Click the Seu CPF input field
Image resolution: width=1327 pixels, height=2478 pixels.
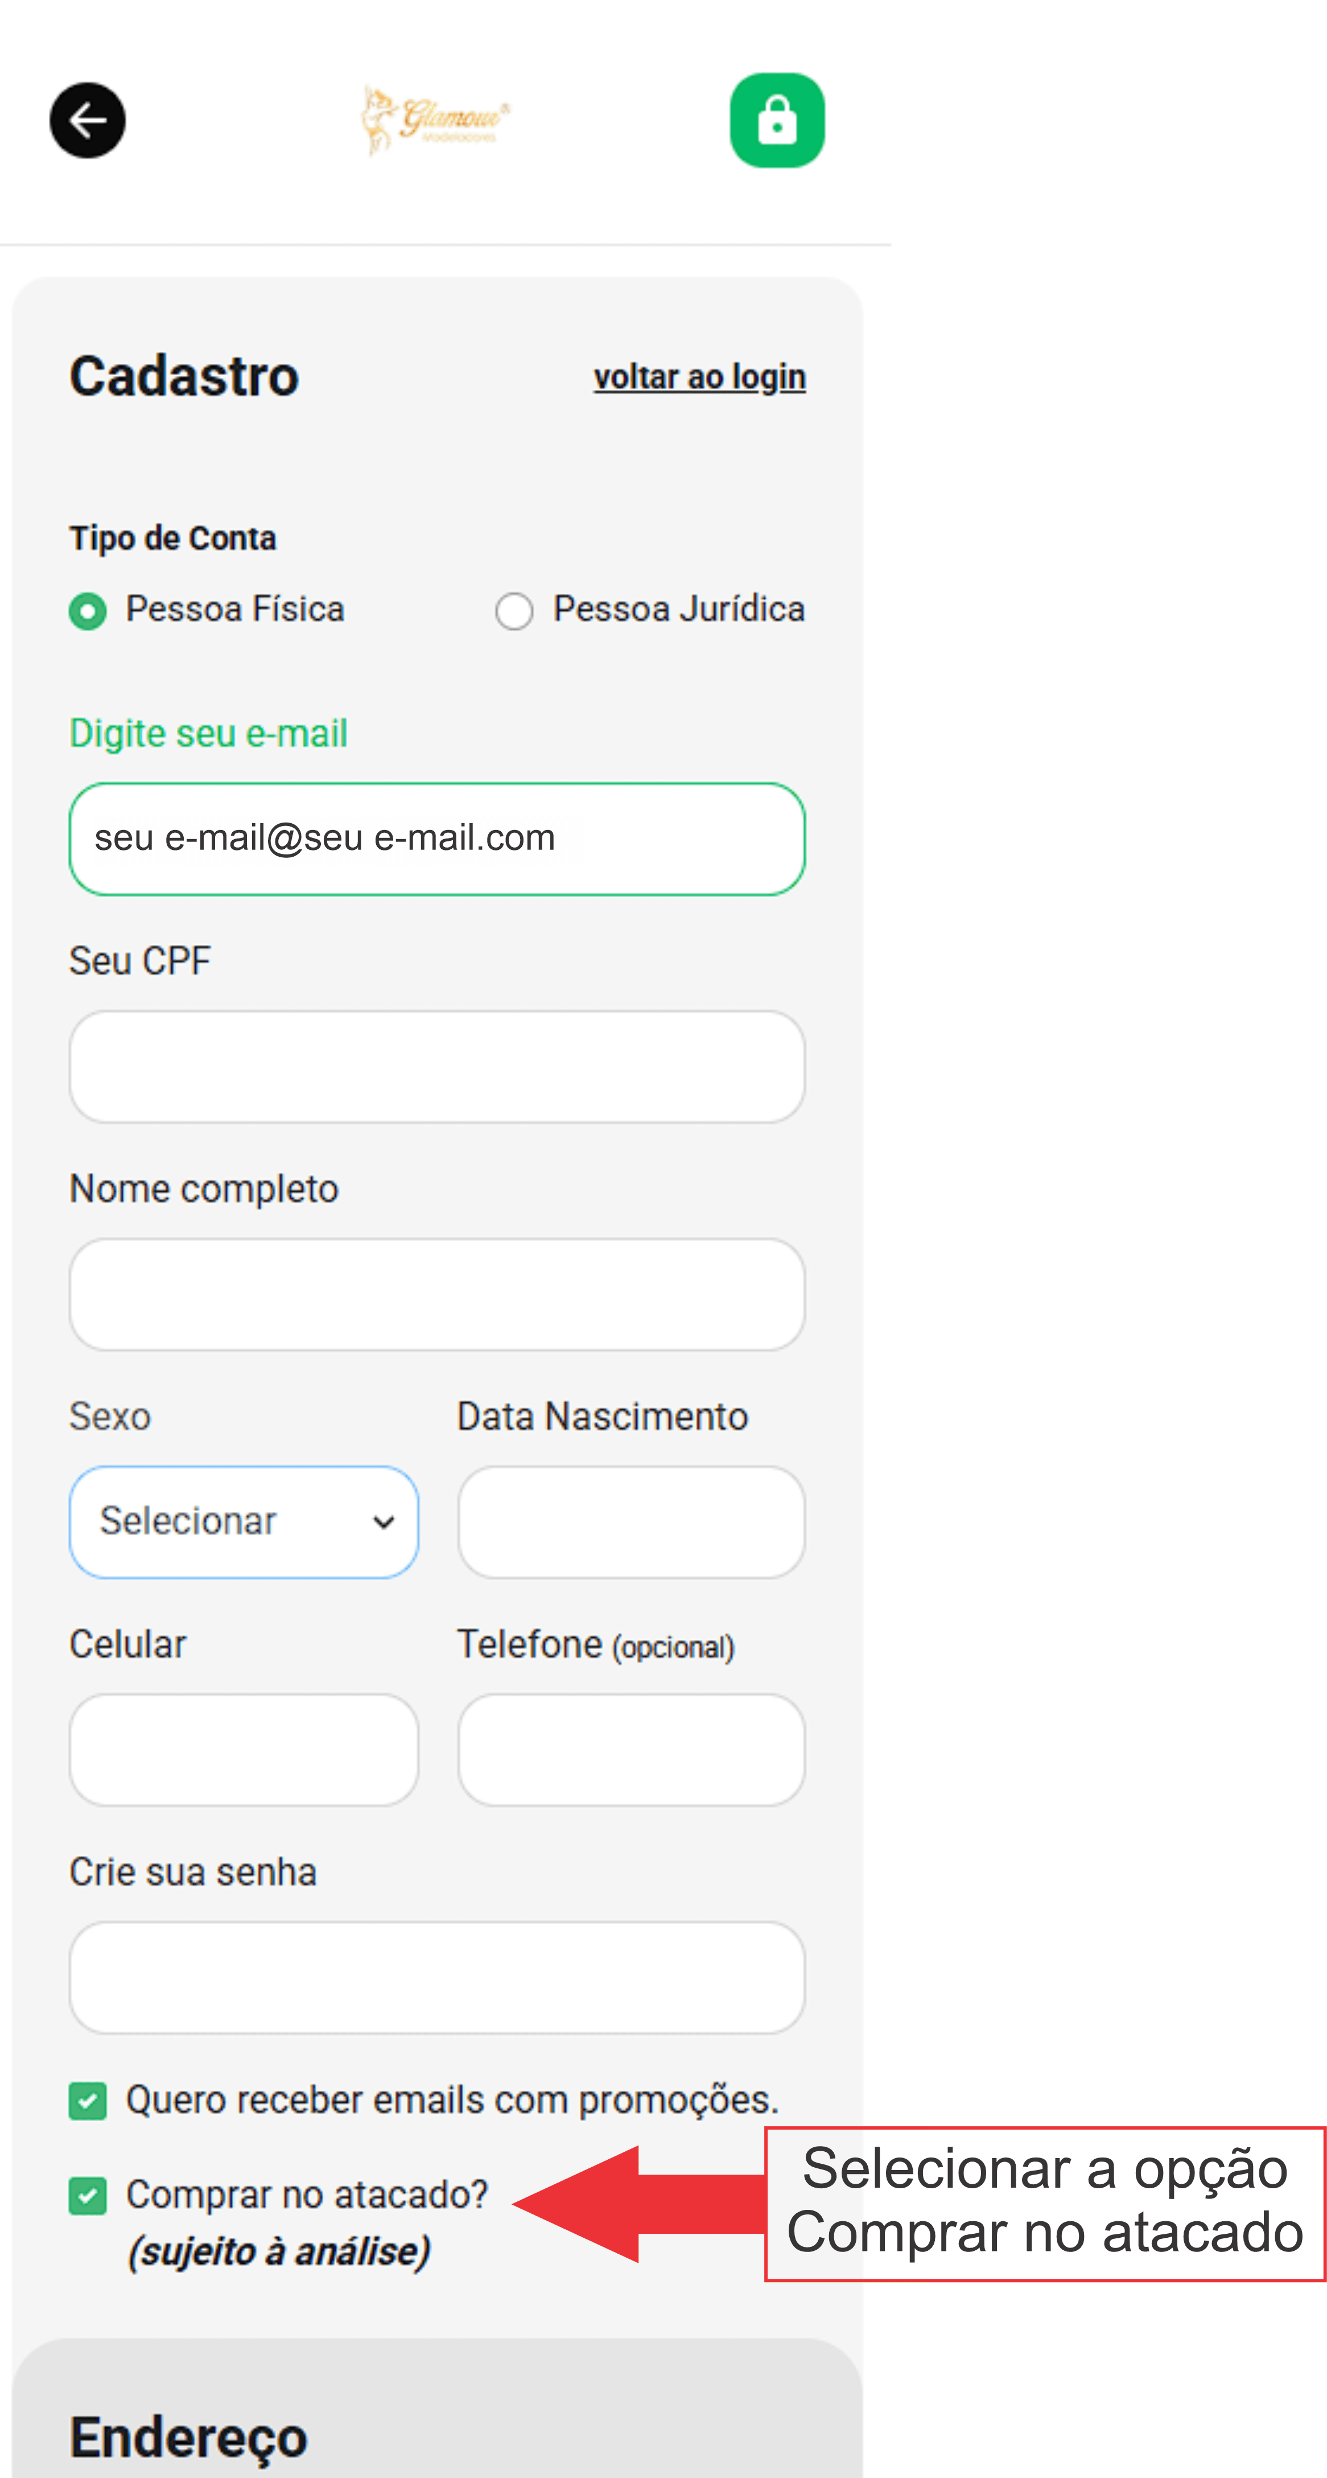[x=438, y=1067]
